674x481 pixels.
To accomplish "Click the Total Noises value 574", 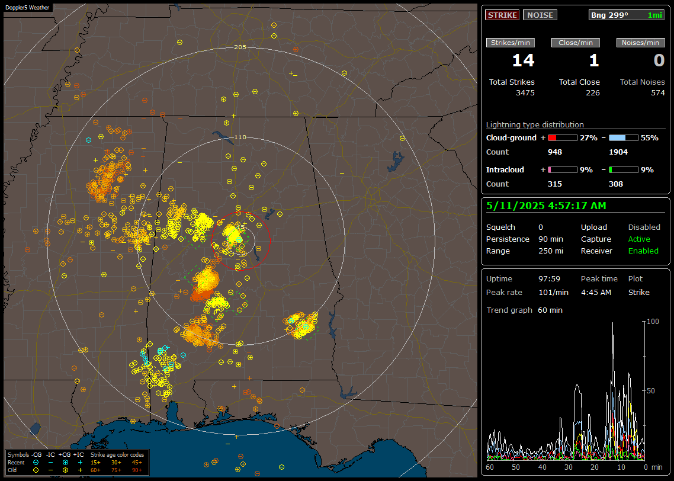I will click(657, 93).
